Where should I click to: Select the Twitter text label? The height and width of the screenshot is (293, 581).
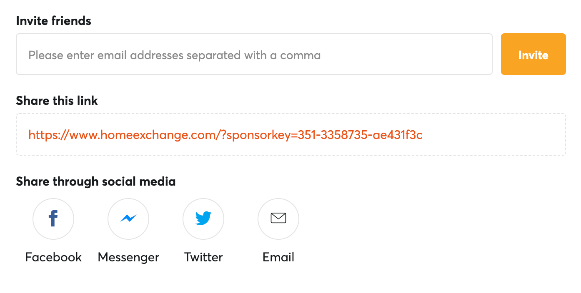203,257
